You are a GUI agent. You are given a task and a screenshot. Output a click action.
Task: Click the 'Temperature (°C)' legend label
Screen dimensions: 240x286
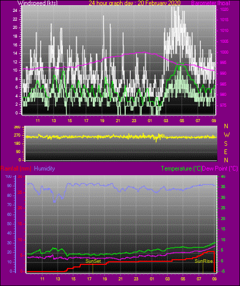click(x=181, y=169)
